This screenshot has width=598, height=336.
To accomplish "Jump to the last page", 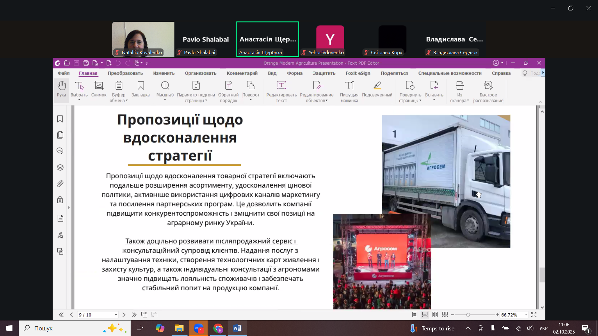I will click(134, 315).
